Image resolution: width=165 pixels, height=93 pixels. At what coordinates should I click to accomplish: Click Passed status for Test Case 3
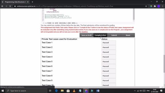[x=109, y=52]
